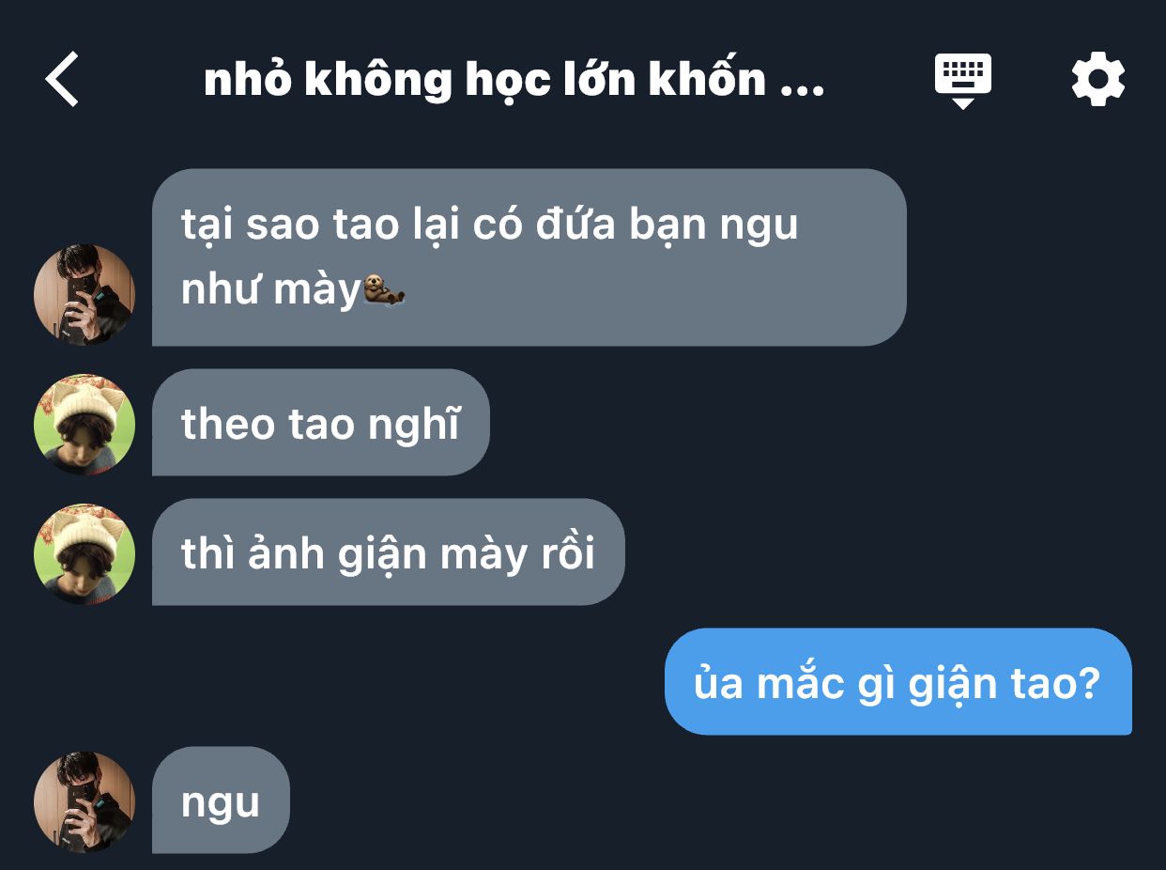The height and width of the screenshot is (870, 1166).
Task: Tap the words 'như mày' in the first message
Action: 270,291
